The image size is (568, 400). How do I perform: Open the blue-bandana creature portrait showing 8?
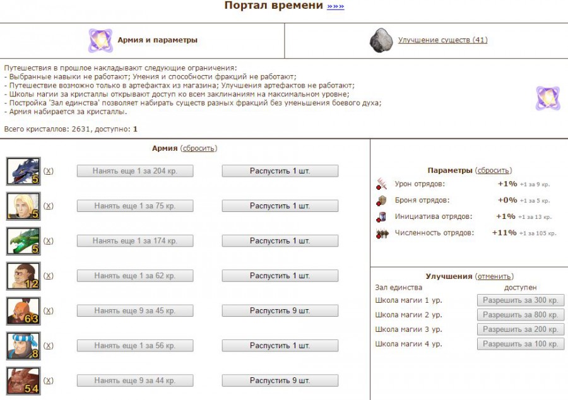23,346
